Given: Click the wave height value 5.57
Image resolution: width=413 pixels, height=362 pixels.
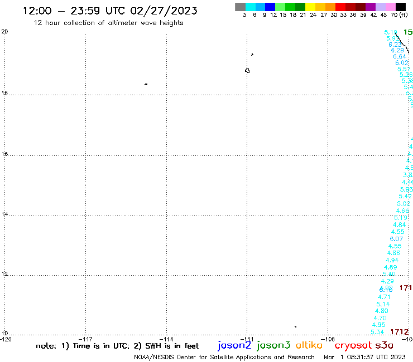Looking at the screenshot, I should tap(404, 69).
